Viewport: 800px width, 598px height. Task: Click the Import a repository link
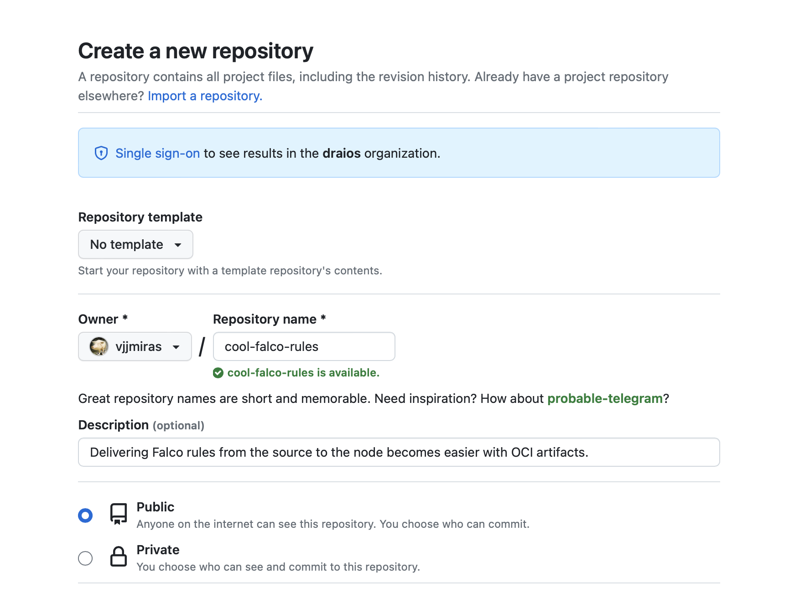[x=204, y=96]
